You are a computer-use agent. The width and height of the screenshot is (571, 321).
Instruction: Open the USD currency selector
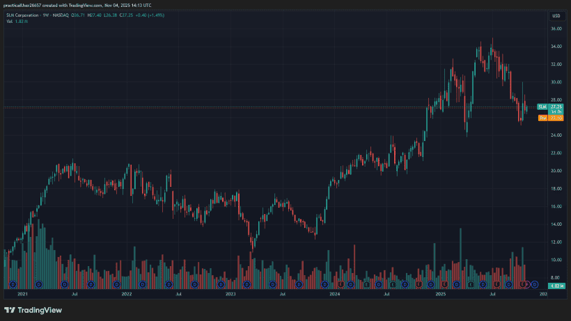click(556, 15)
